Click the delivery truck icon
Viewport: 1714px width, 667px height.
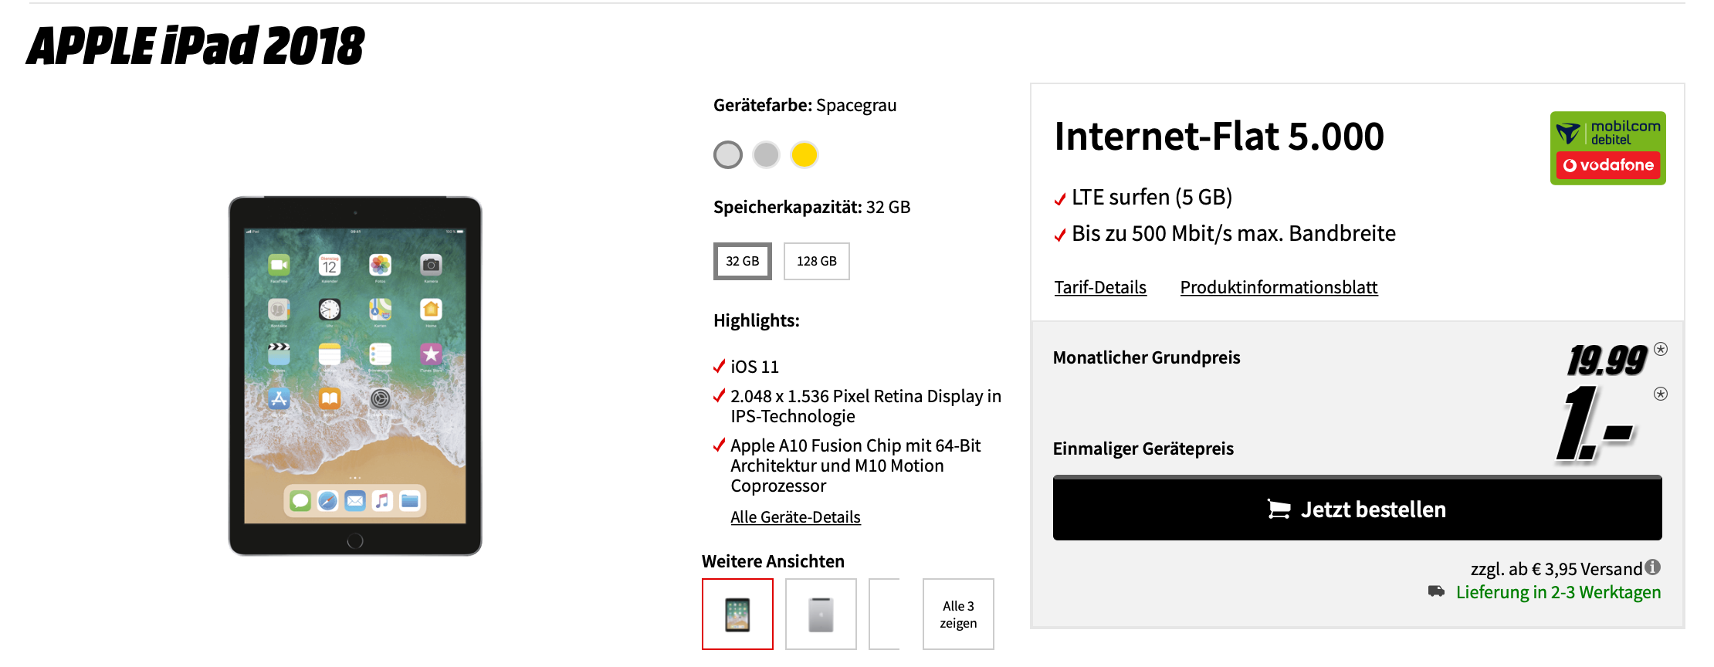click(1436, 591)
